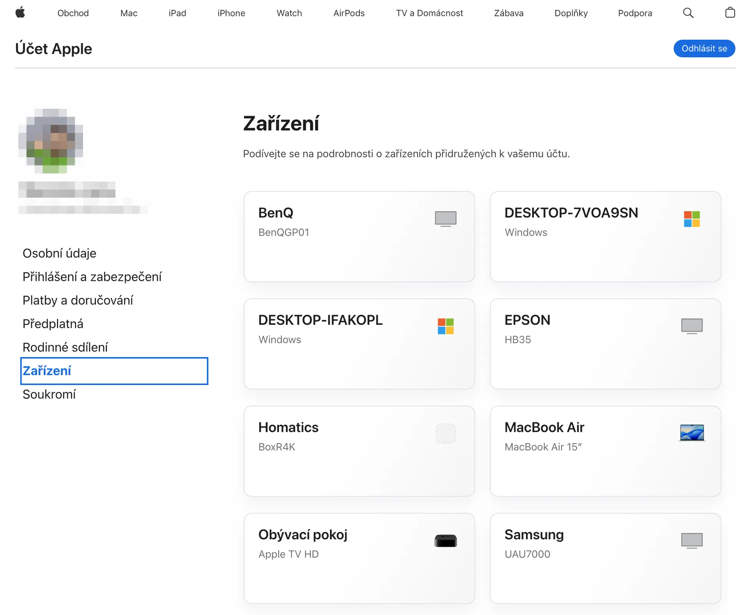The height and width of the screenshot is (615, 749).
Task: Open the shopping bag icon
Action: click(x=730, y=13)
